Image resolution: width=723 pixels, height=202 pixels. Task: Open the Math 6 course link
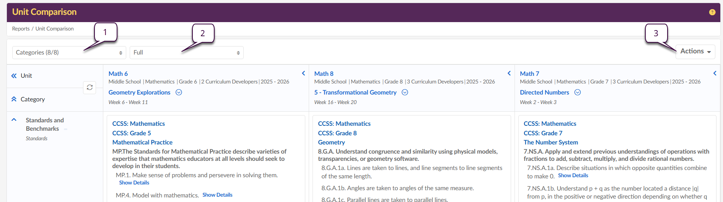118,74
